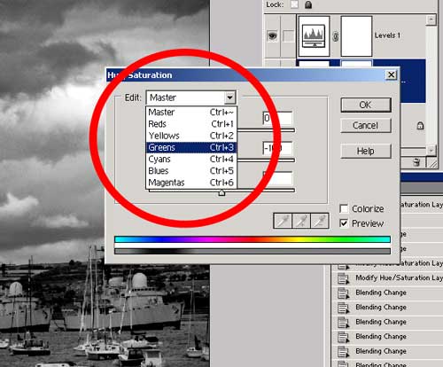Choose Magentas from the Edit list

(191, 183)
